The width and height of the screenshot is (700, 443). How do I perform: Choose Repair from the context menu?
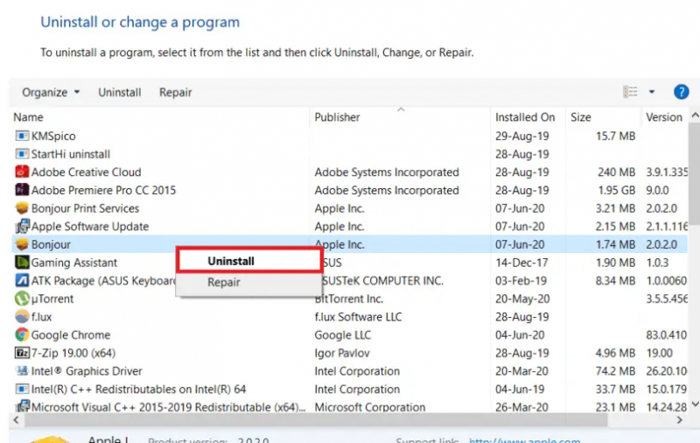click(x=249, y=282)
